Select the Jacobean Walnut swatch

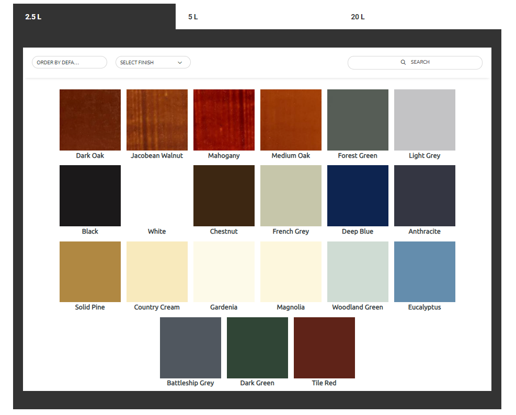click(x=157, y=120)
